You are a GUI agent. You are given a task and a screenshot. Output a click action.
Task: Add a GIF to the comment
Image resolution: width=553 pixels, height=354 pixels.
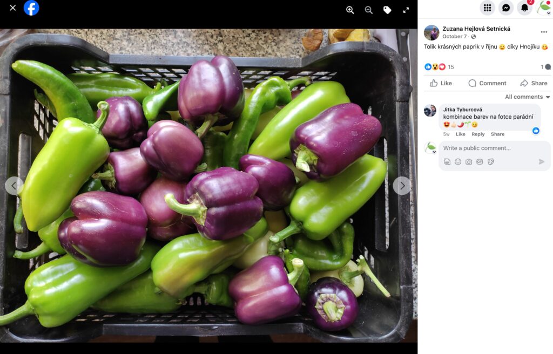(x=480, y=162)
